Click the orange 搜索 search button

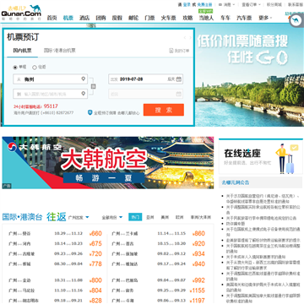164,110
